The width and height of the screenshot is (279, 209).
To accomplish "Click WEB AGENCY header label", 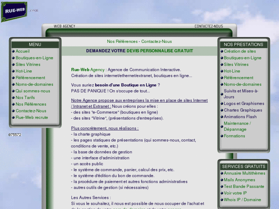I will coord(64,26).
